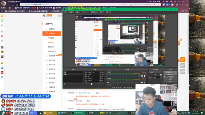Open League of Legends taskbar item
Screen dimensions: 205x115
coord(120,113)
